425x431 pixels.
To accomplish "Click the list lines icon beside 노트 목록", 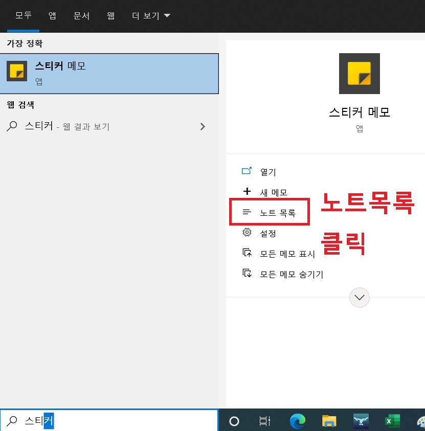I will 247,212.
